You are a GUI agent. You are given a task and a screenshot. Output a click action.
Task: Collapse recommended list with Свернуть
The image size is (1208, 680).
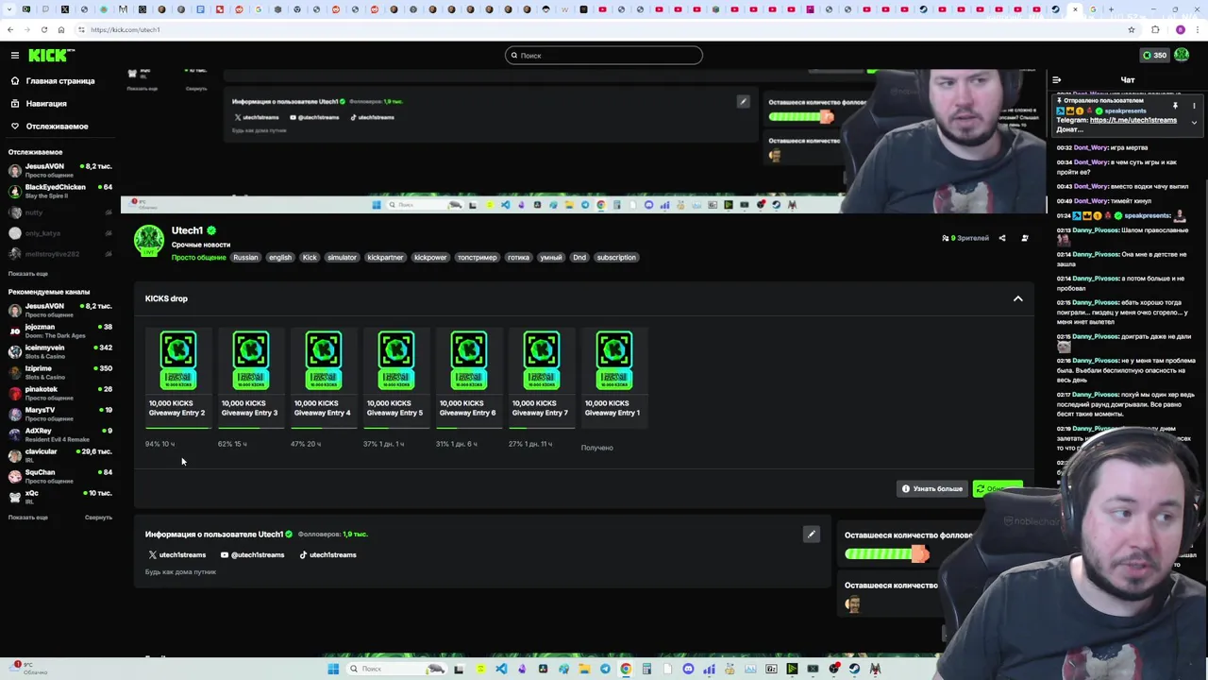98,518
